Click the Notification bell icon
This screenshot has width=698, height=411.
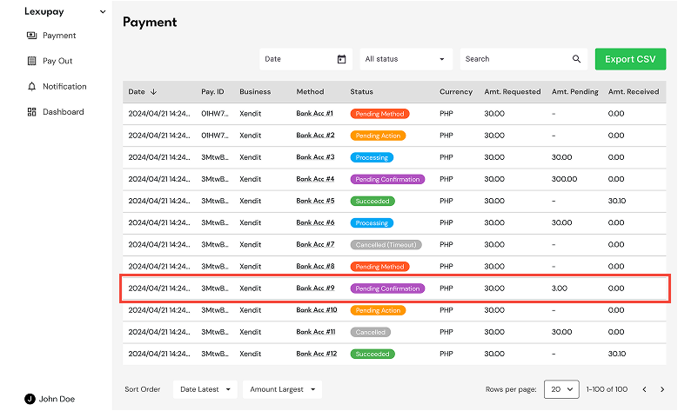[x=32, y=86]
